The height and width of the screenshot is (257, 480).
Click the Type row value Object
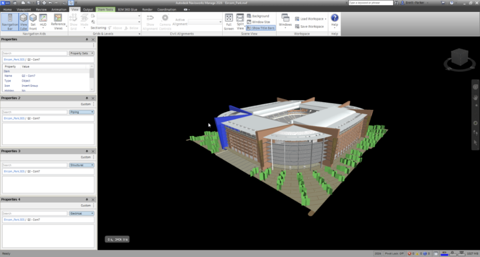coord(26,81)
